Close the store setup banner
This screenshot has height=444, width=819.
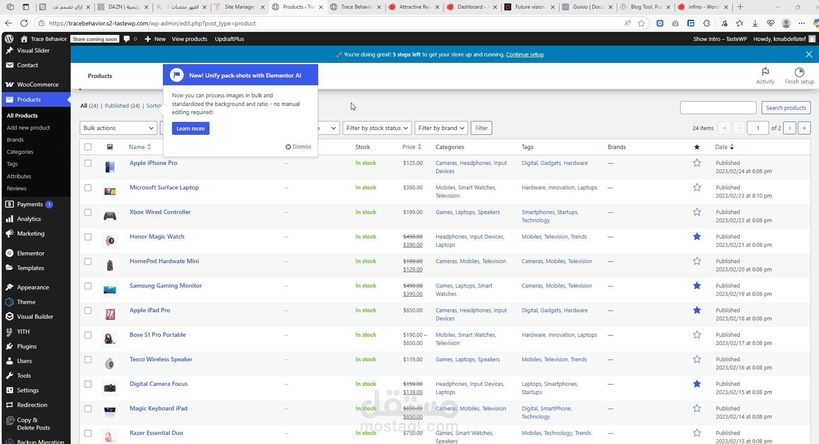809,54
